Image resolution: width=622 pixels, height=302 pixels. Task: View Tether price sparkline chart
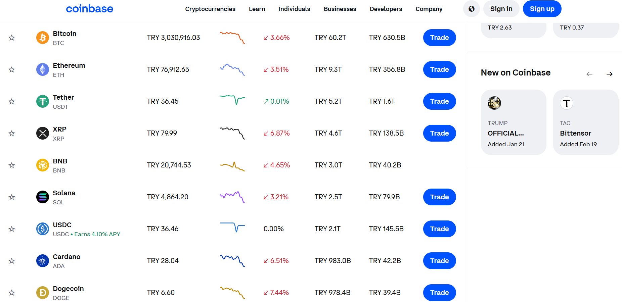(232, 100)
